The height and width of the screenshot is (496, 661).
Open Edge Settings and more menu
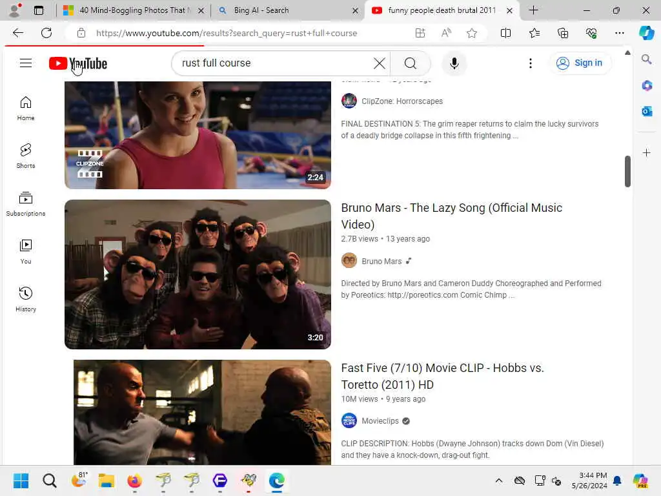[x=619, y=33]
